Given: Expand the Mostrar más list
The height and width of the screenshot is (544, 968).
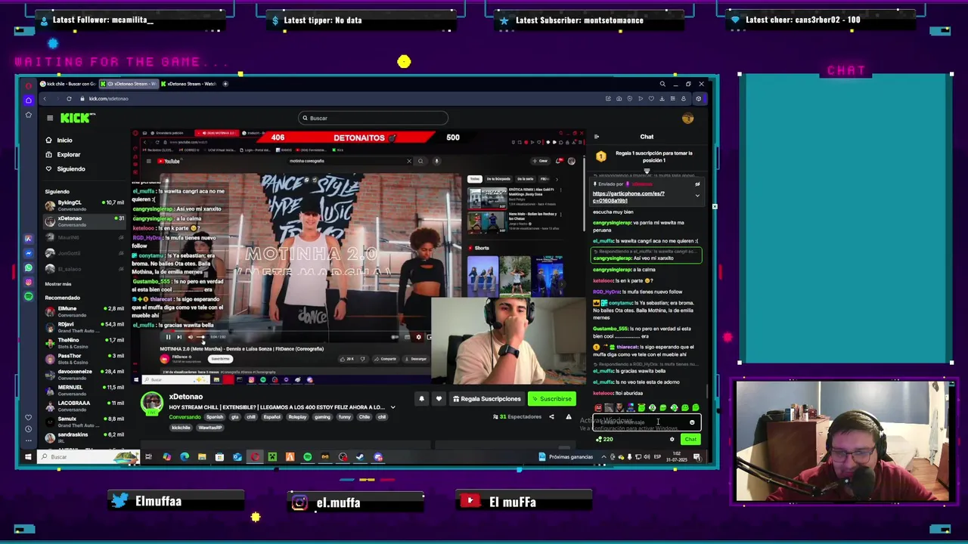Looking at the screenshot, I should coord(58,284).
